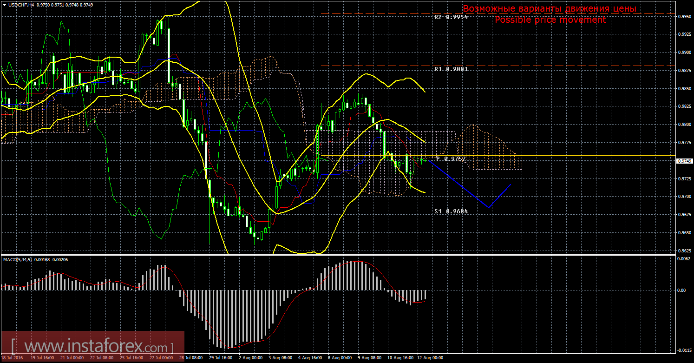The image size is (694, 363).
Task: Click the 0.9700 price axis value
Action: pos(685,197)
